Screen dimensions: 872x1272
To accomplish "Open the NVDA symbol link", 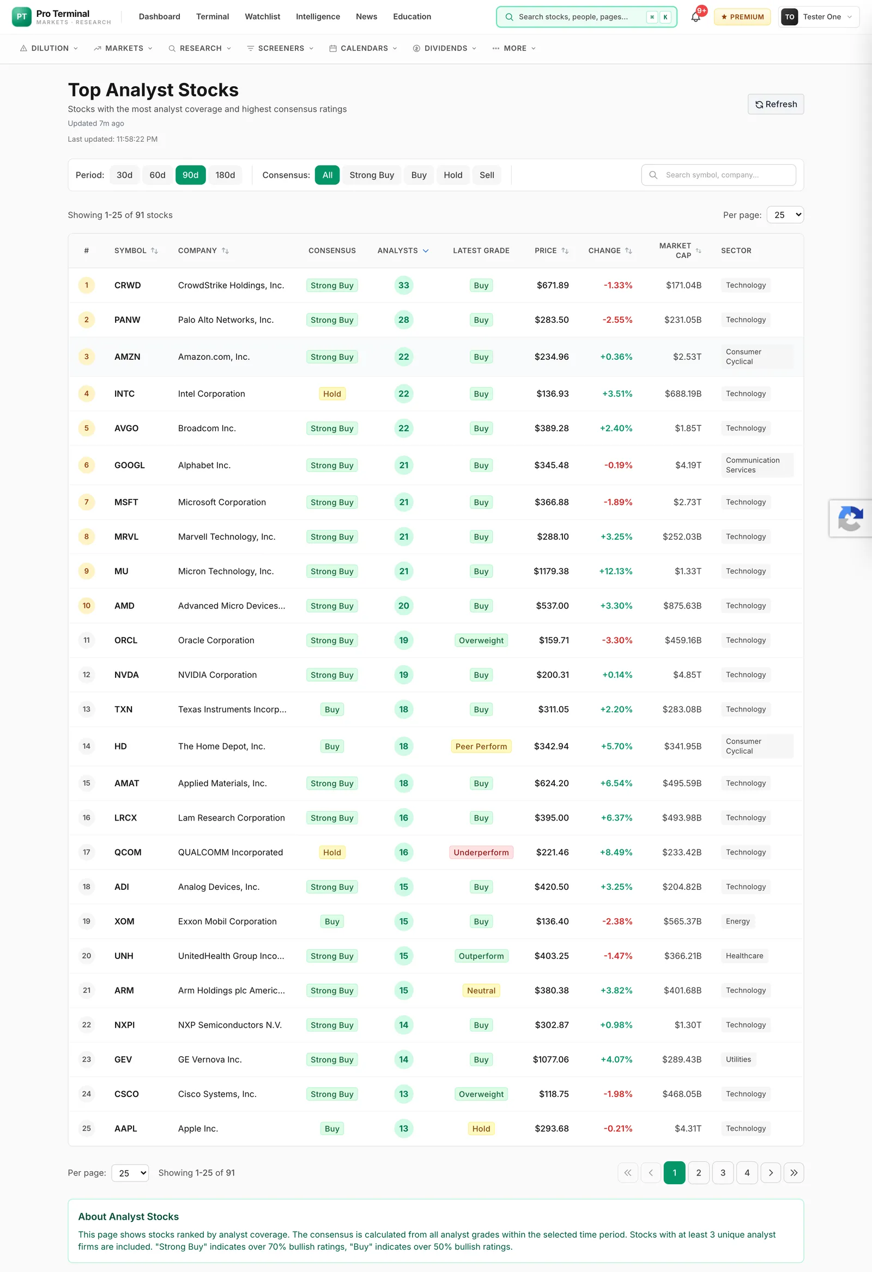I will 126,675.
